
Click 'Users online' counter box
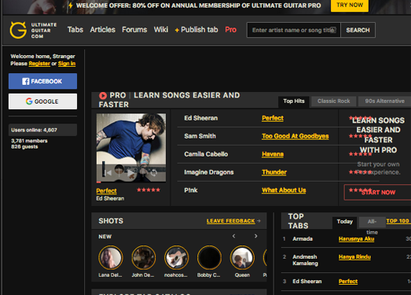42,130
